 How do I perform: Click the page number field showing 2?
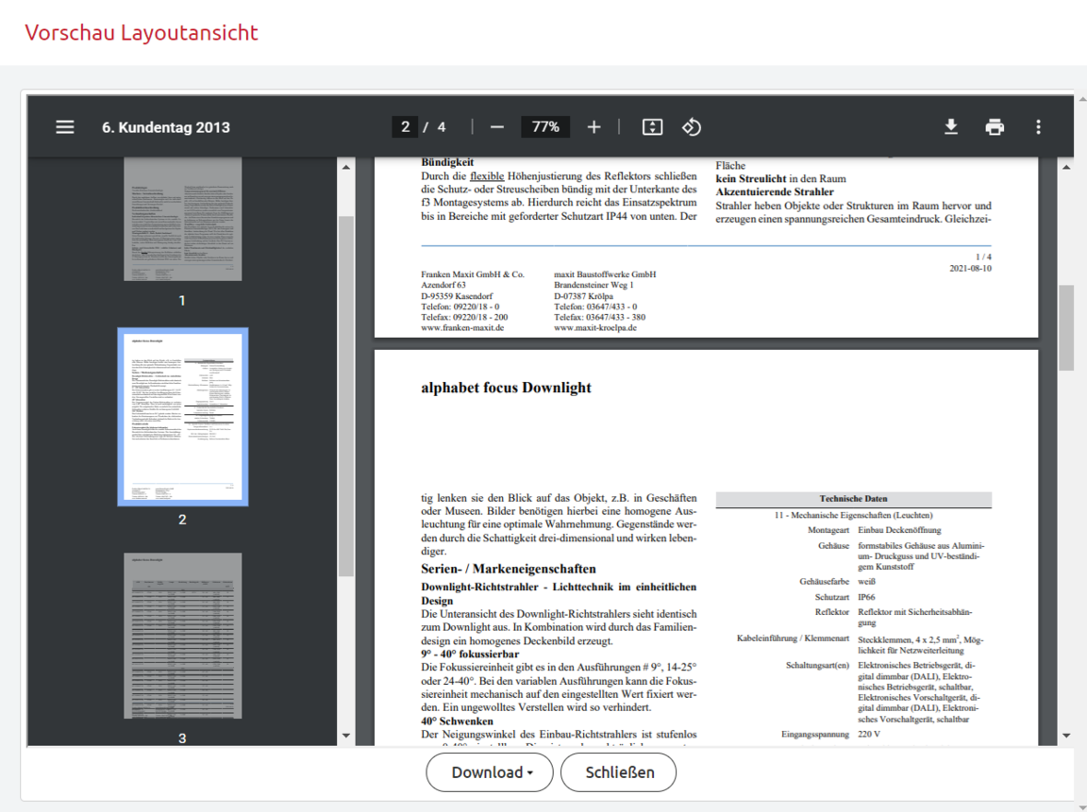pos(405,126)
